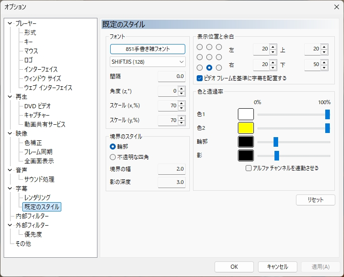Increase the 角度 (z,°) spinner value
This screenshot has height=277, width=344.
pos(182,89)
